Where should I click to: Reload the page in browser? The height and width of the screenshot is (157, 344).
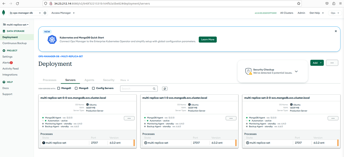[17, 3]
